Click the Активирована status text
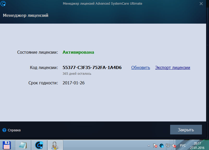The image size is (209, 150). tap(78, 52)
